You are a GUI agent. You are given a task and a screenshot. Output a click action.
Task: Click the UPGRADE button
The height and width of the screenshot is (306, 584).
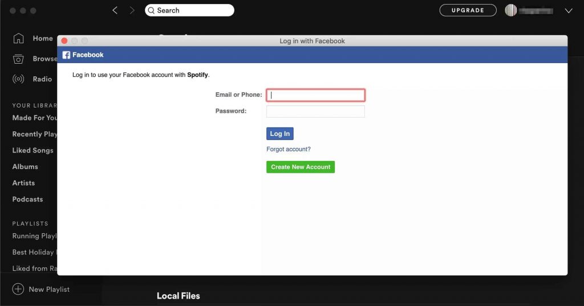[468, 10]
